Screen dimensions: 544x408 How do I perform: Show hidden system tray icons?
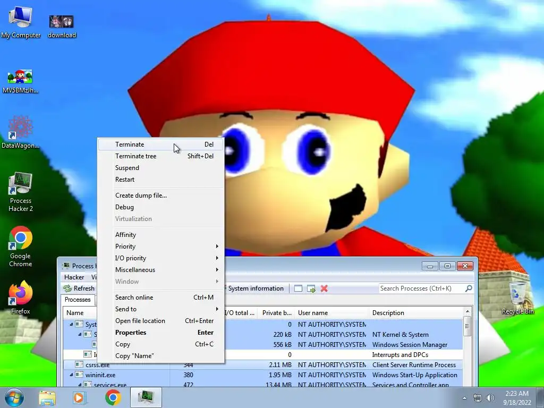click(x=464, y=398)
